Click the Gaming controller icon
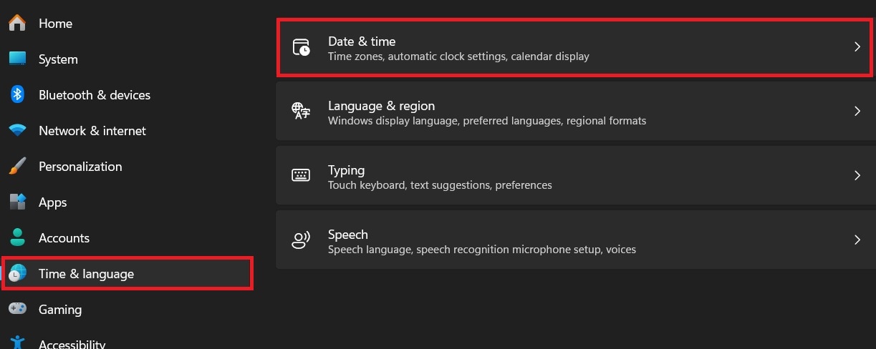This screenshot has width=876, height=349. (x=18, y=309)
